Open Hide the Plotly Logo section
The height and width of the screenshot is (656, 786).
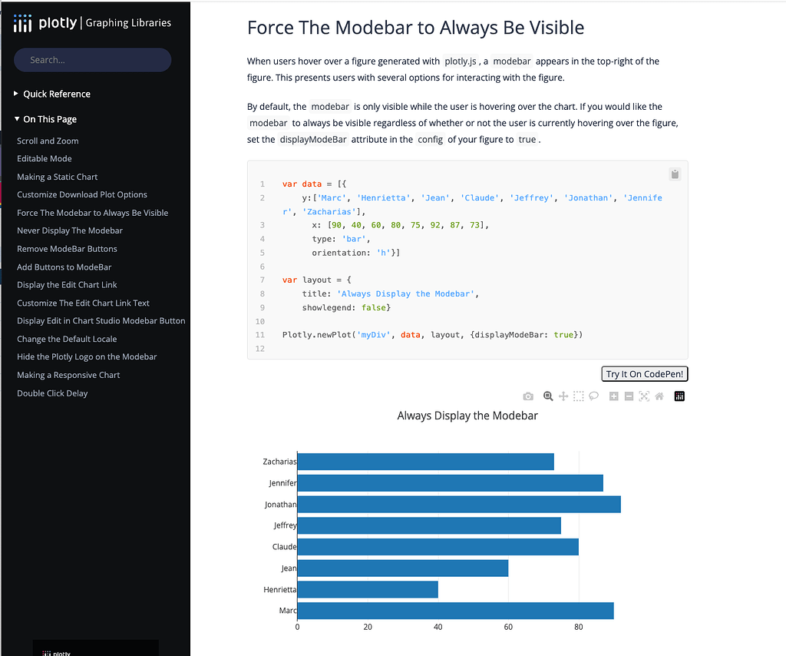[x=85, y=356]
